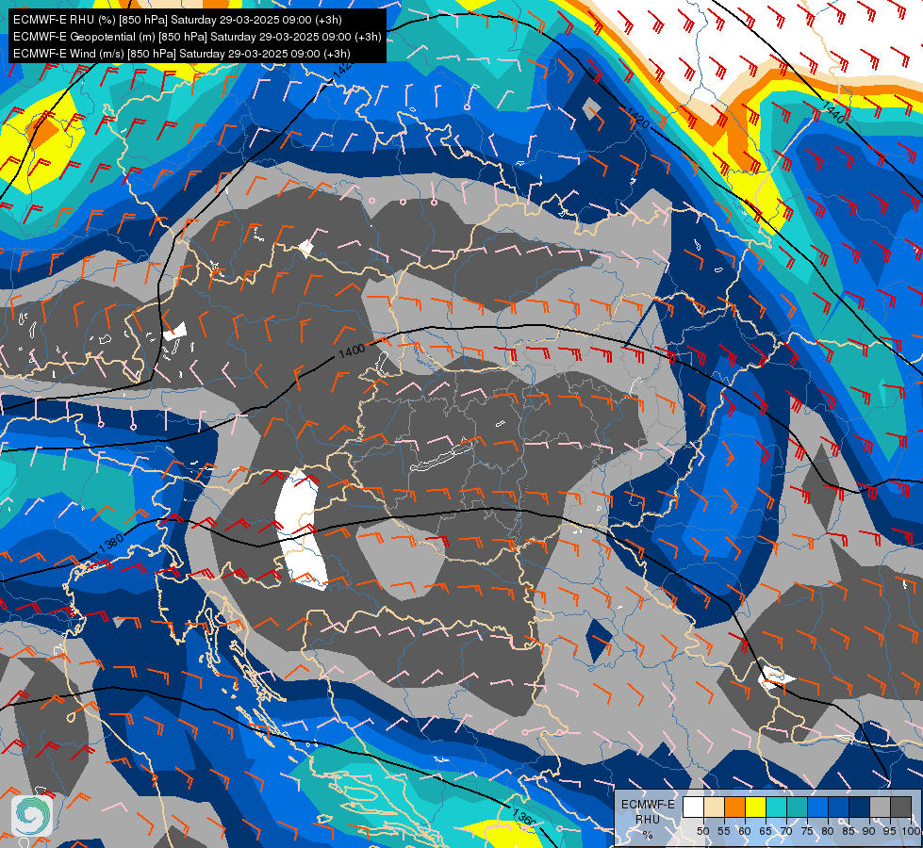923x848 pixels.
Task: Click the legend value 65
Action: point(766,831)
